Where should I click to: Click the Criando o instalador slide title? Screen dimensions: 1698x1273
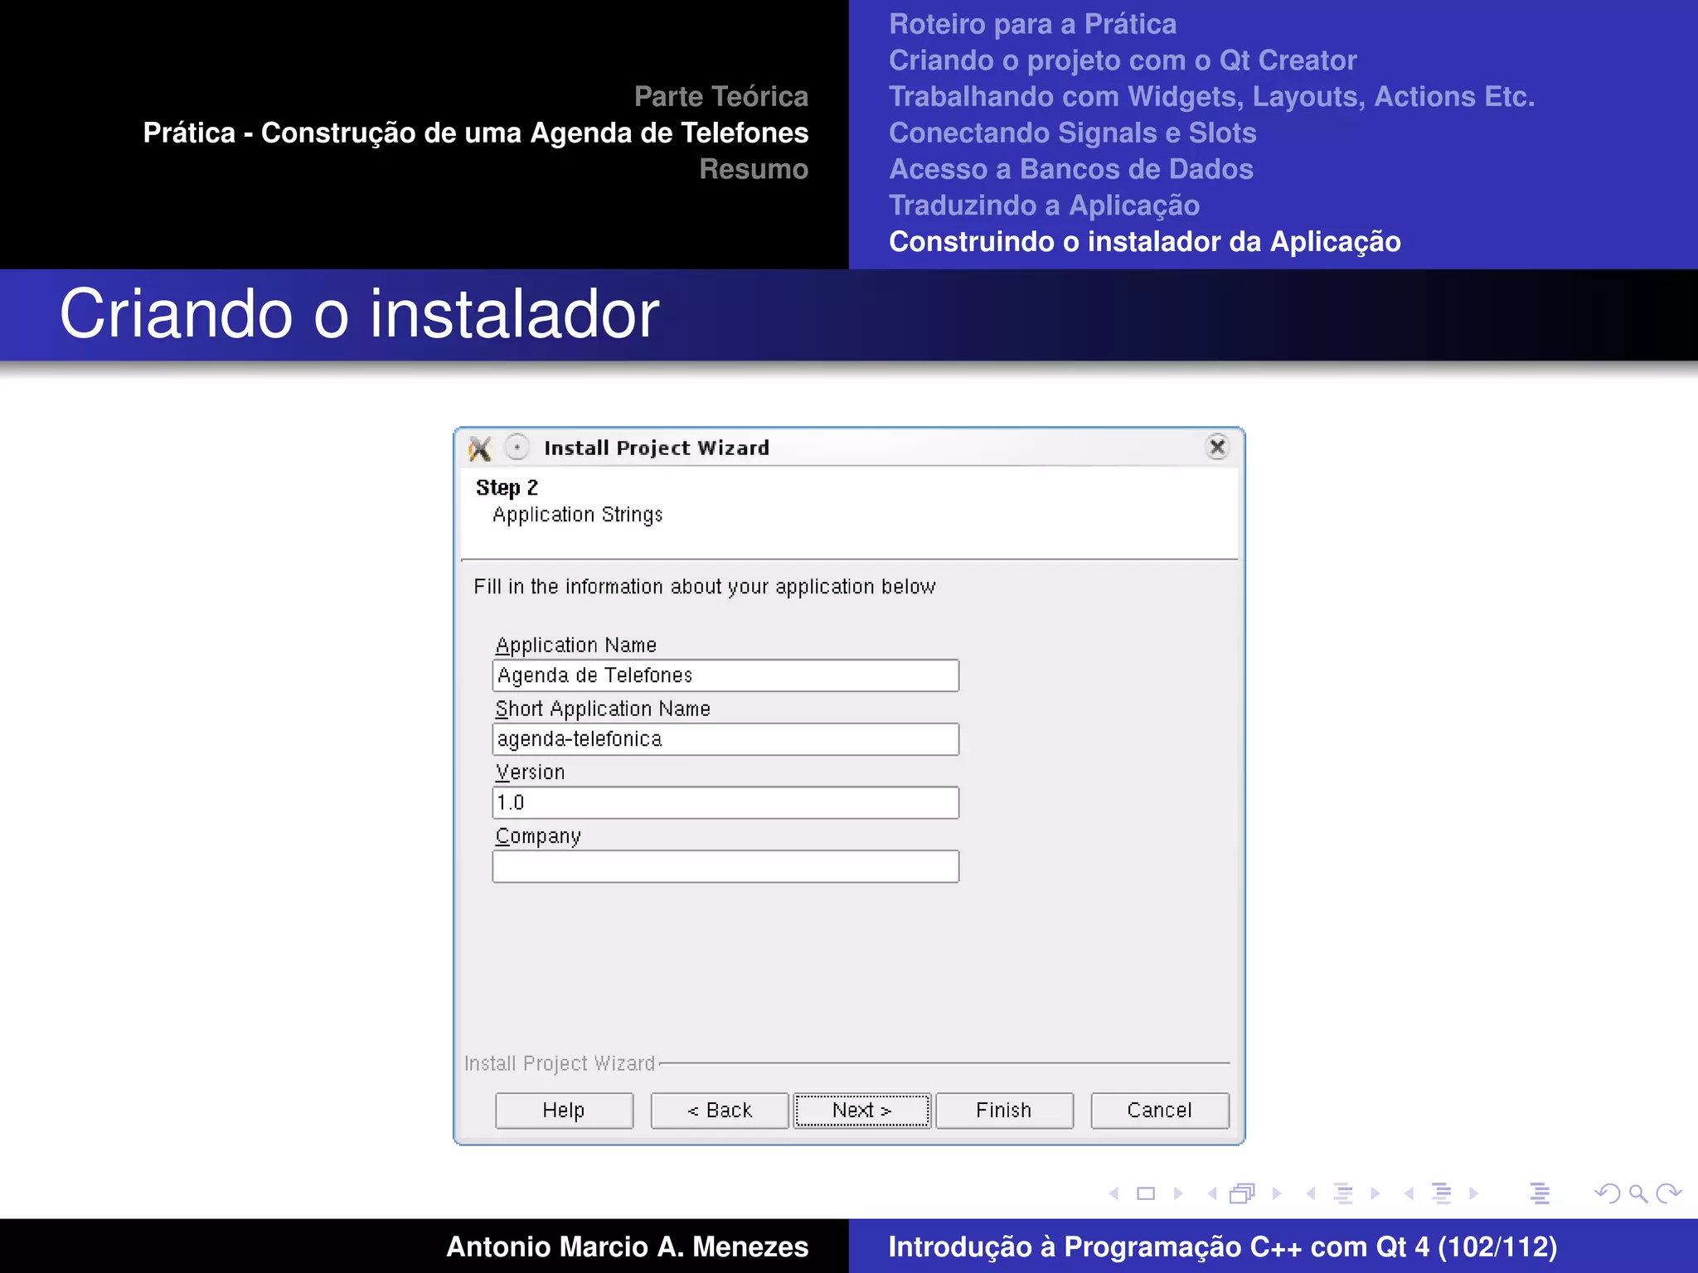[x=359, y=314]
